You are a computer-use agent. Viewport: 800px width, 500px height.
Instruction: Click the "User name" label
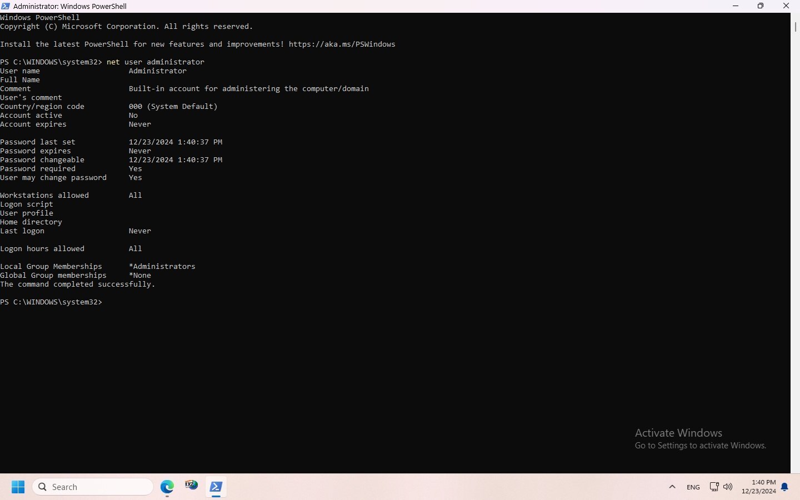click(x=20, y=71)
